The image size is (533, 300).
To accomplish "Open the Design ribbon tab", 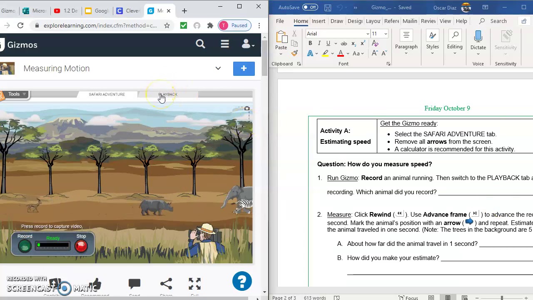I will (x=355, y=21).
